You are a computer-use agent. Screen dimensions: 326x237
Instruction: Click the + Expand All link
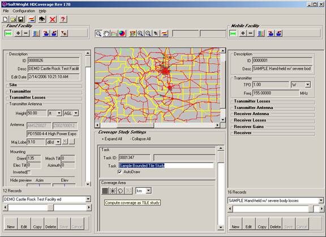(x=111, y=139)
